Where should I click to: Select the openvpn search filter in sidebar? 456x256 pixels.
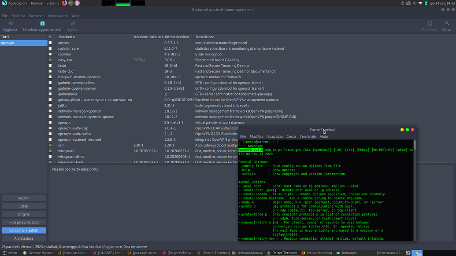(x=23, y=43)
